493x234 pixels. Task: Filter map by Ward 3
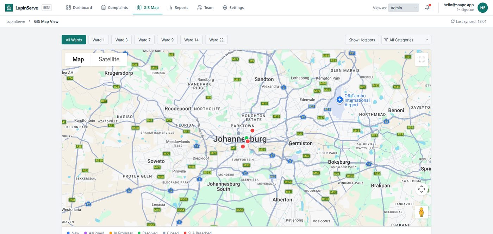click(121, 40)
